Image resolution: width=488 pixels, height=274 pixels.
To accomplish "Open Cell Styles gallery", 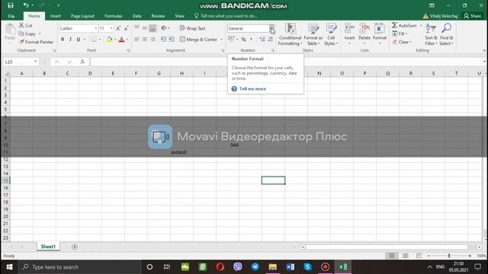I will [331, 34].
